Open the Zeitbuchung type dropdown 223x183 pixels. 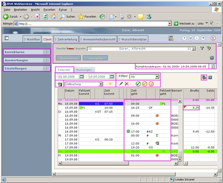tap(101, 84)
